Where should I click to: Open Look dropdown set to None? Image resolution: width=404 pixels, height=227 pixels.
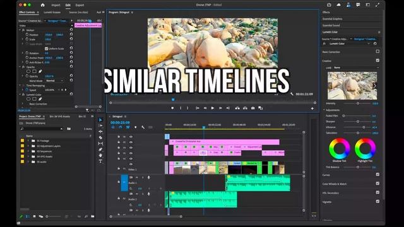(356, 67)
